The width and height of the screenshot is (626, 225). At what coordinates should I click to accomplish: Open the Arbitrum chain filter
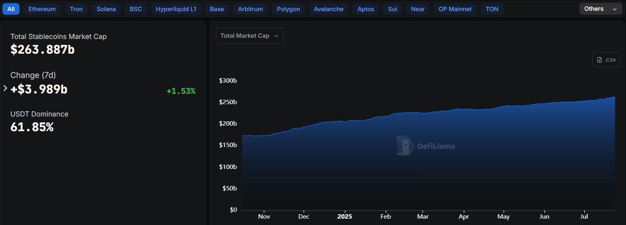(250, 9)
